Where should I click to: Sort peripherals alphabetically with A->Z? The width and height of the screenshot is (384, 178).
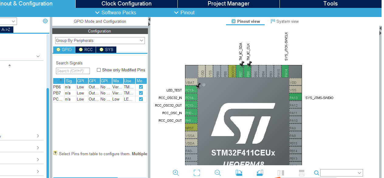[x=5, y=29]
